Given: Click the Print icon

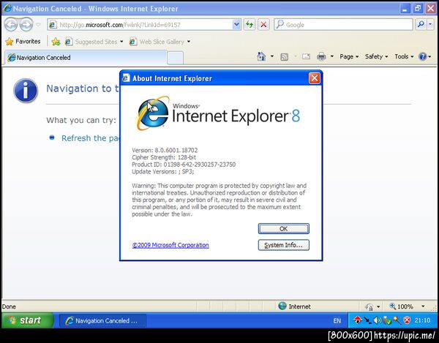Looking at the screenshot, I should click(x=321, y=57).
